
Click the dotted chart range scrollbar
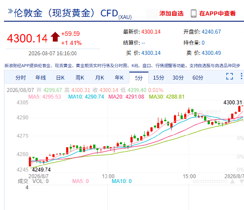click(210, 181)
